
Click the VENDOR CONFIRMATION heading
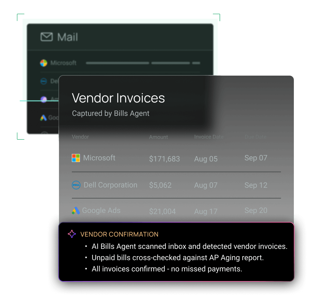119,234
